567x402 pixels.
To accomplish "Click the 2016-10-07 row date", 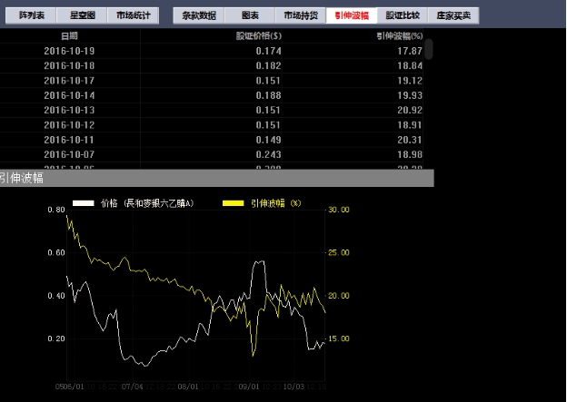I will 69,153.
